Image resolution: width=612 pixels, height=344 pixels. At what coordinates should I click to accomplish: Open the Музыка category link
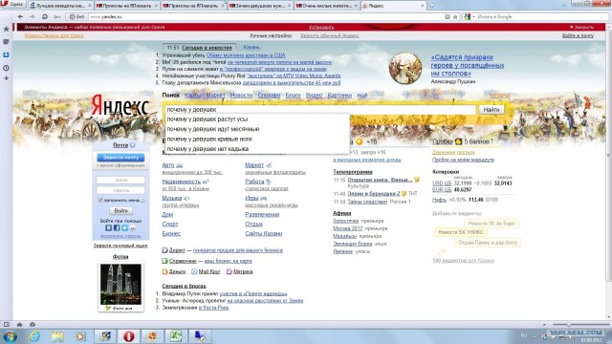coord(172,198)
